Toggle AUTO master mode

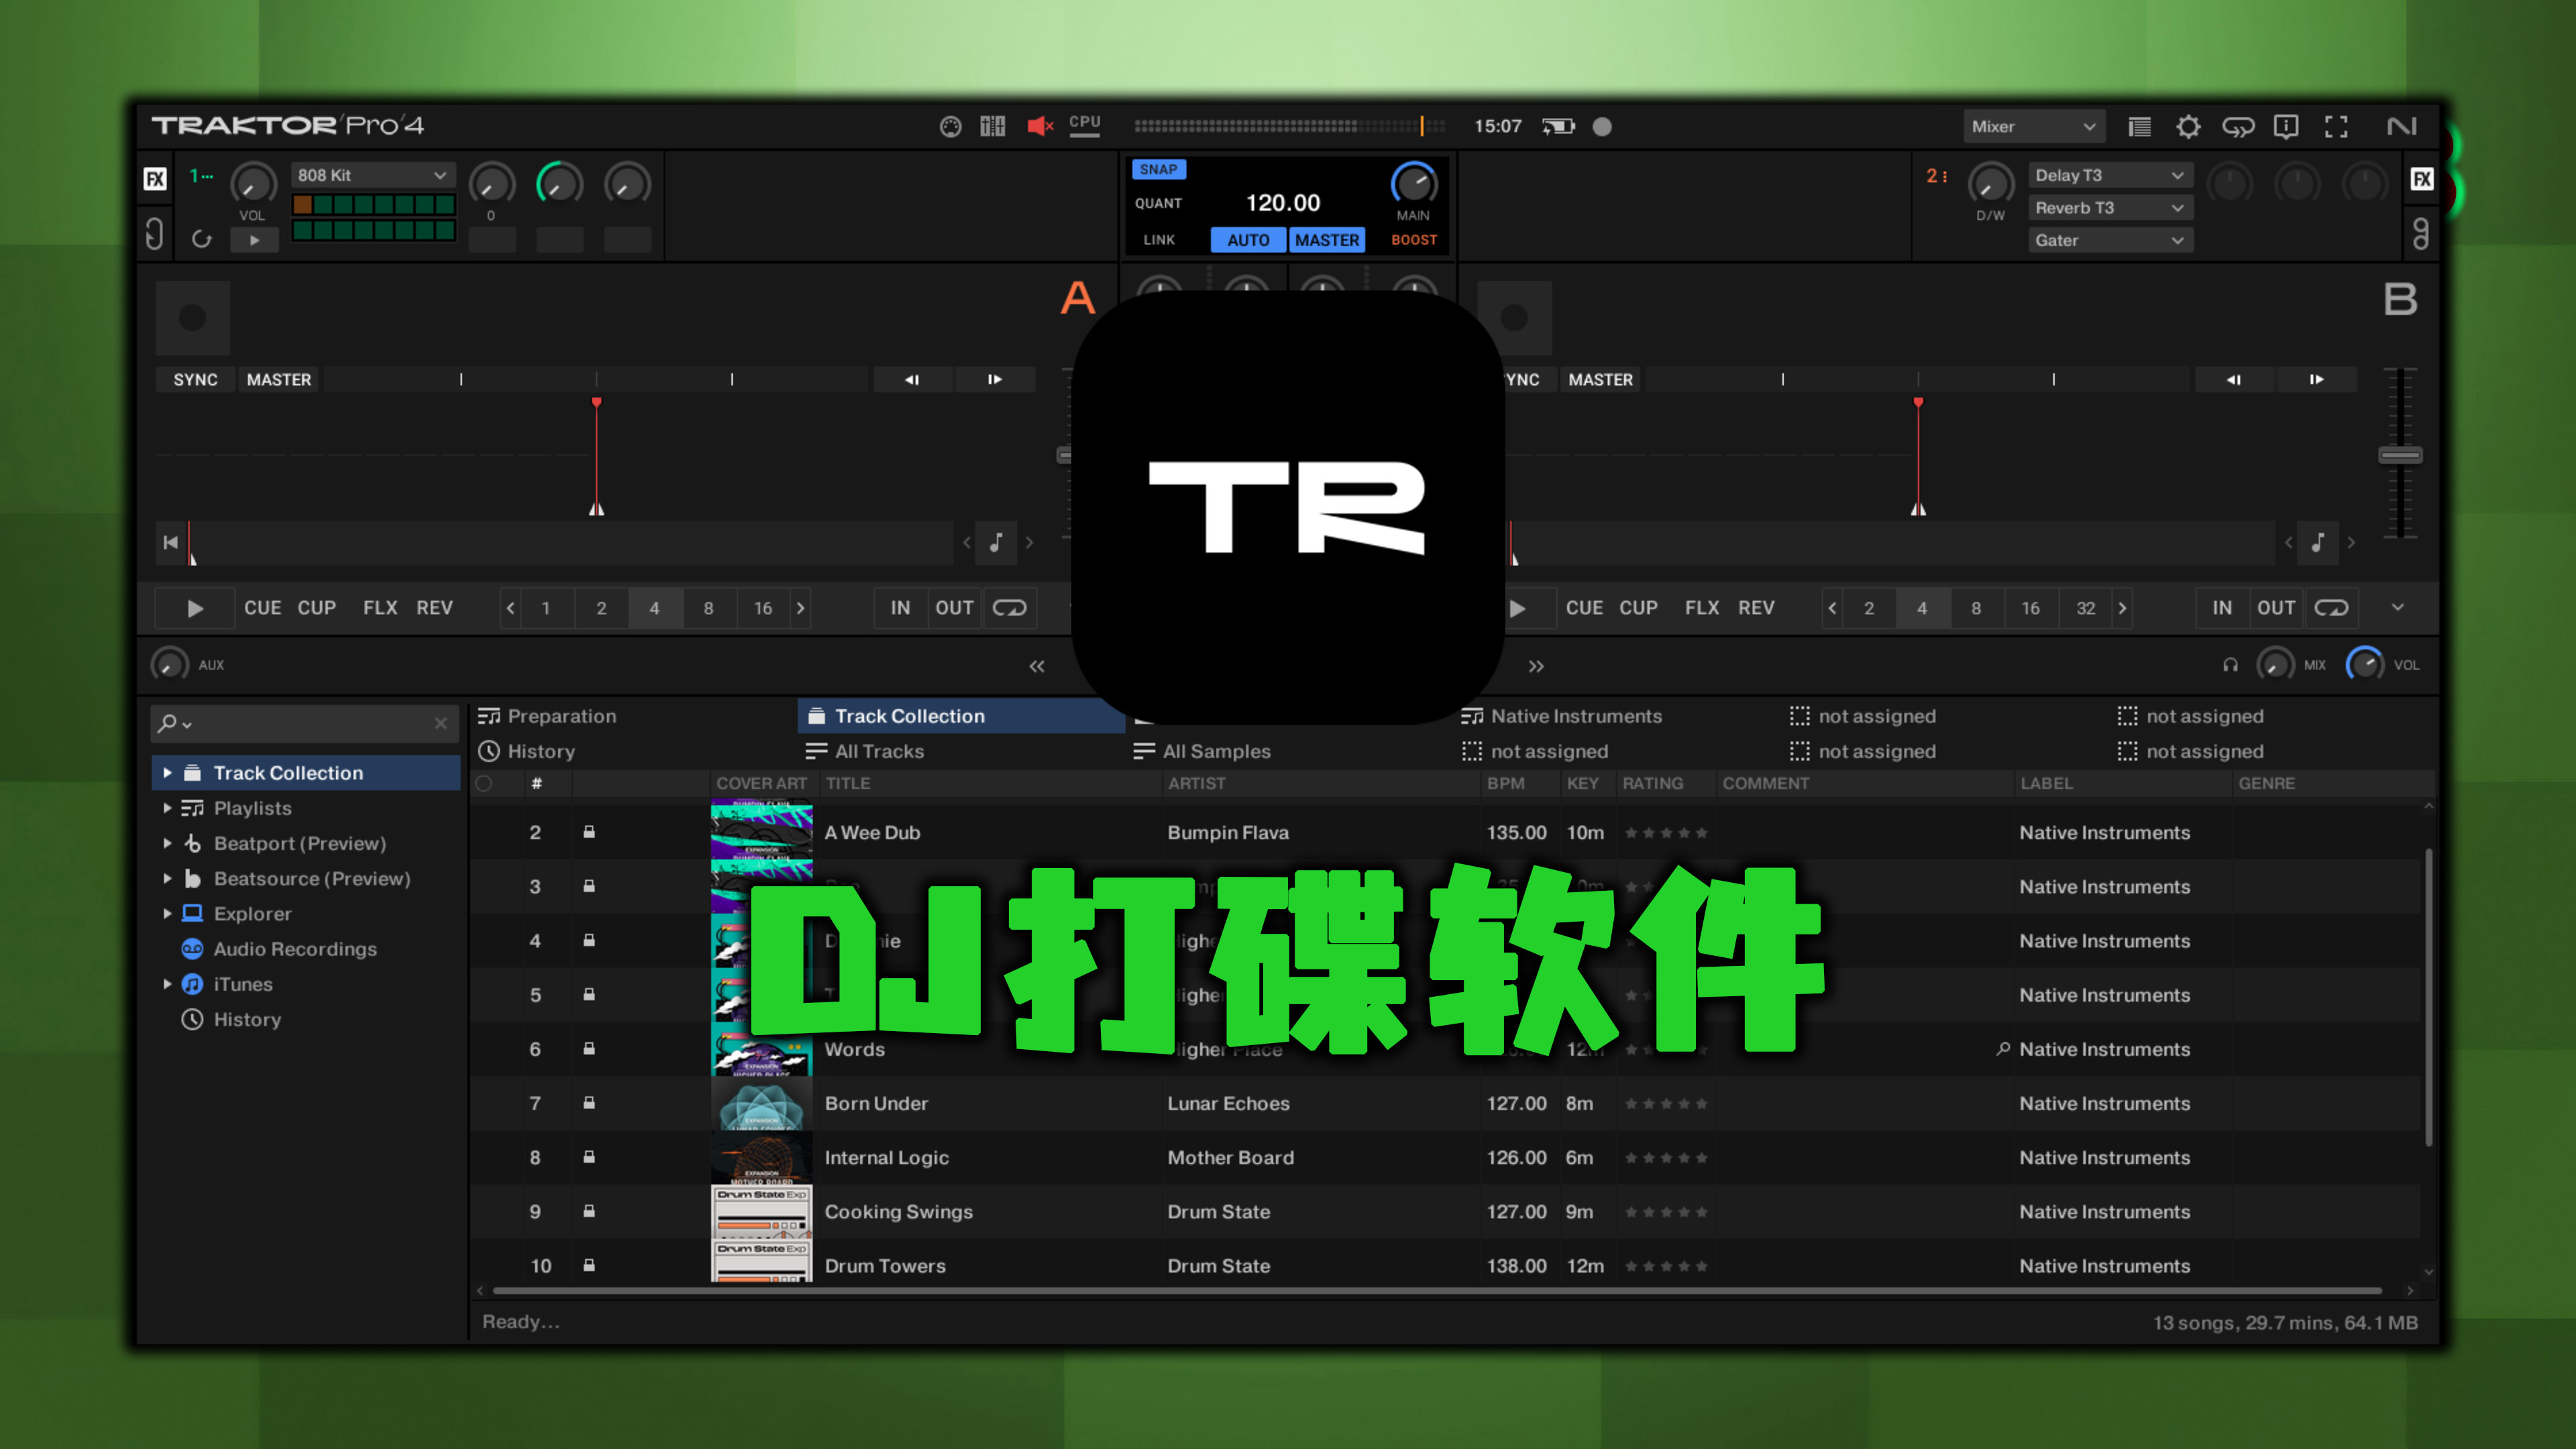coord(1248,240)
